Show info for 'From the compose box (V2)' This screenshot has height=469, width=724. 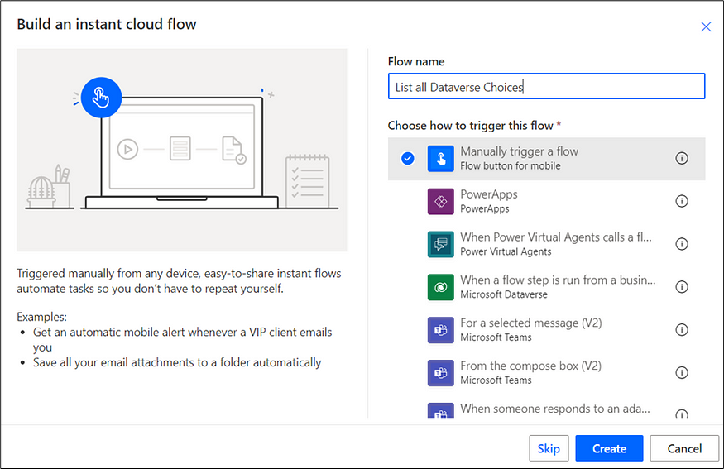[x=682, y=373]
